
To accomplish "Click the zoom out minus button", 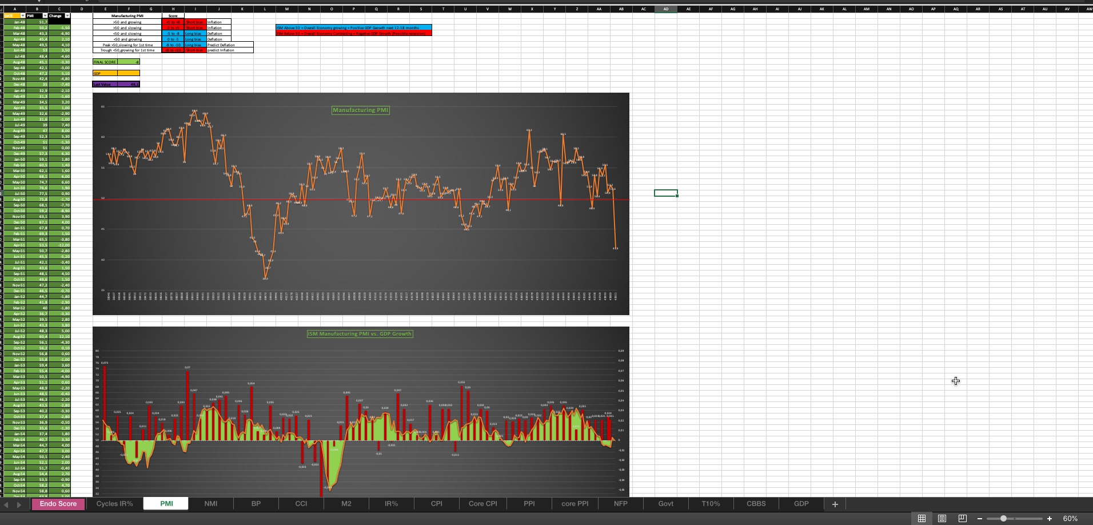I will pos(980,519).
